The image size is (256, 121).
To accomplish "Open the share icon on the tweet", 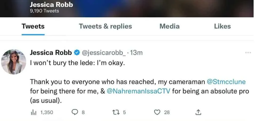I will pos(198,112).
